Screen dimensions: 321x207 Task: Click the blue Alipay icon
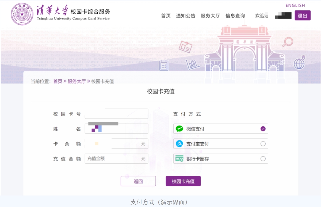[179, 144]
